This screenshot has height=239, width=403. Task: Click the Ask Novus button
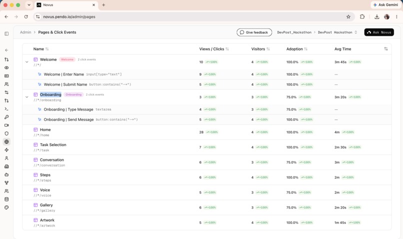tap(379, 32)
